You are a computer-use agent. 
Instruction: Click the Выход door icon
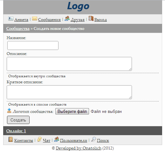point(91,18)
